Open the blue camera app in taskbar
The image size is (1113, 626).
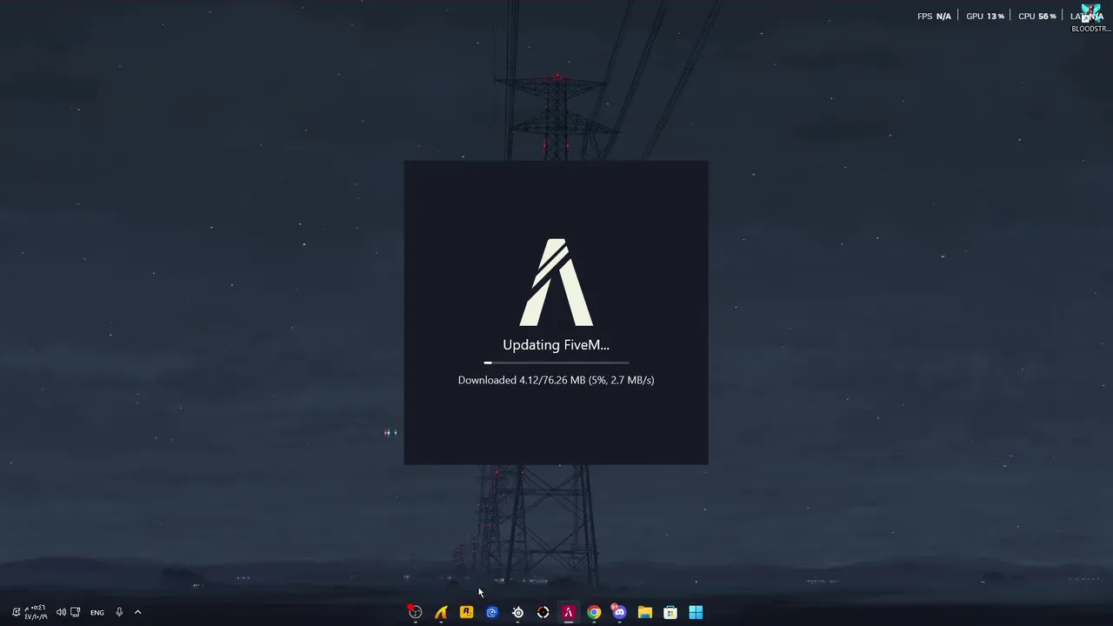point(492,612)
